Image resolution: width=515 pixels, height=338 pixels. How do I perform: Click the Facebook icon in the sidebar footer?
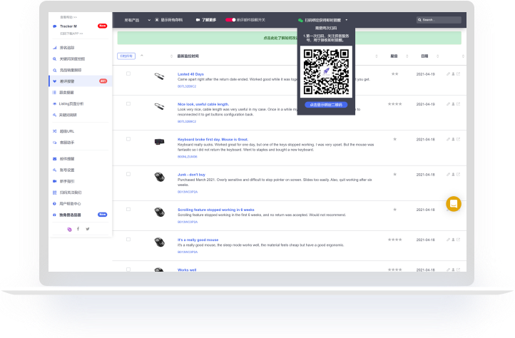coord(78,229)
